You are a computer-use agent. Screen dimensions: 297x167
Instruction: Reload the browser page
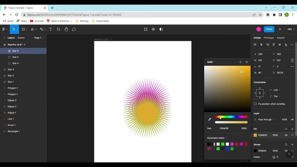point(17,15)
